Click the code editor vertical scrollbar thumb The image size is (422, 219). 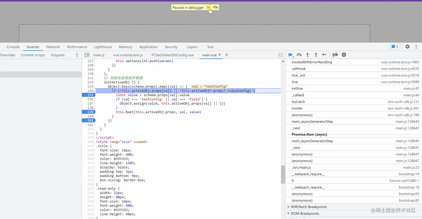[x=283, y=174]
